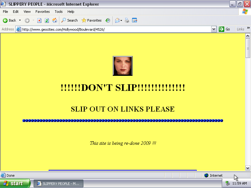The height and width of the screenshot is (188, 251).
Task: Click the Internet zone globe icon
Action: pyautogui.click(x=206, y=175)
